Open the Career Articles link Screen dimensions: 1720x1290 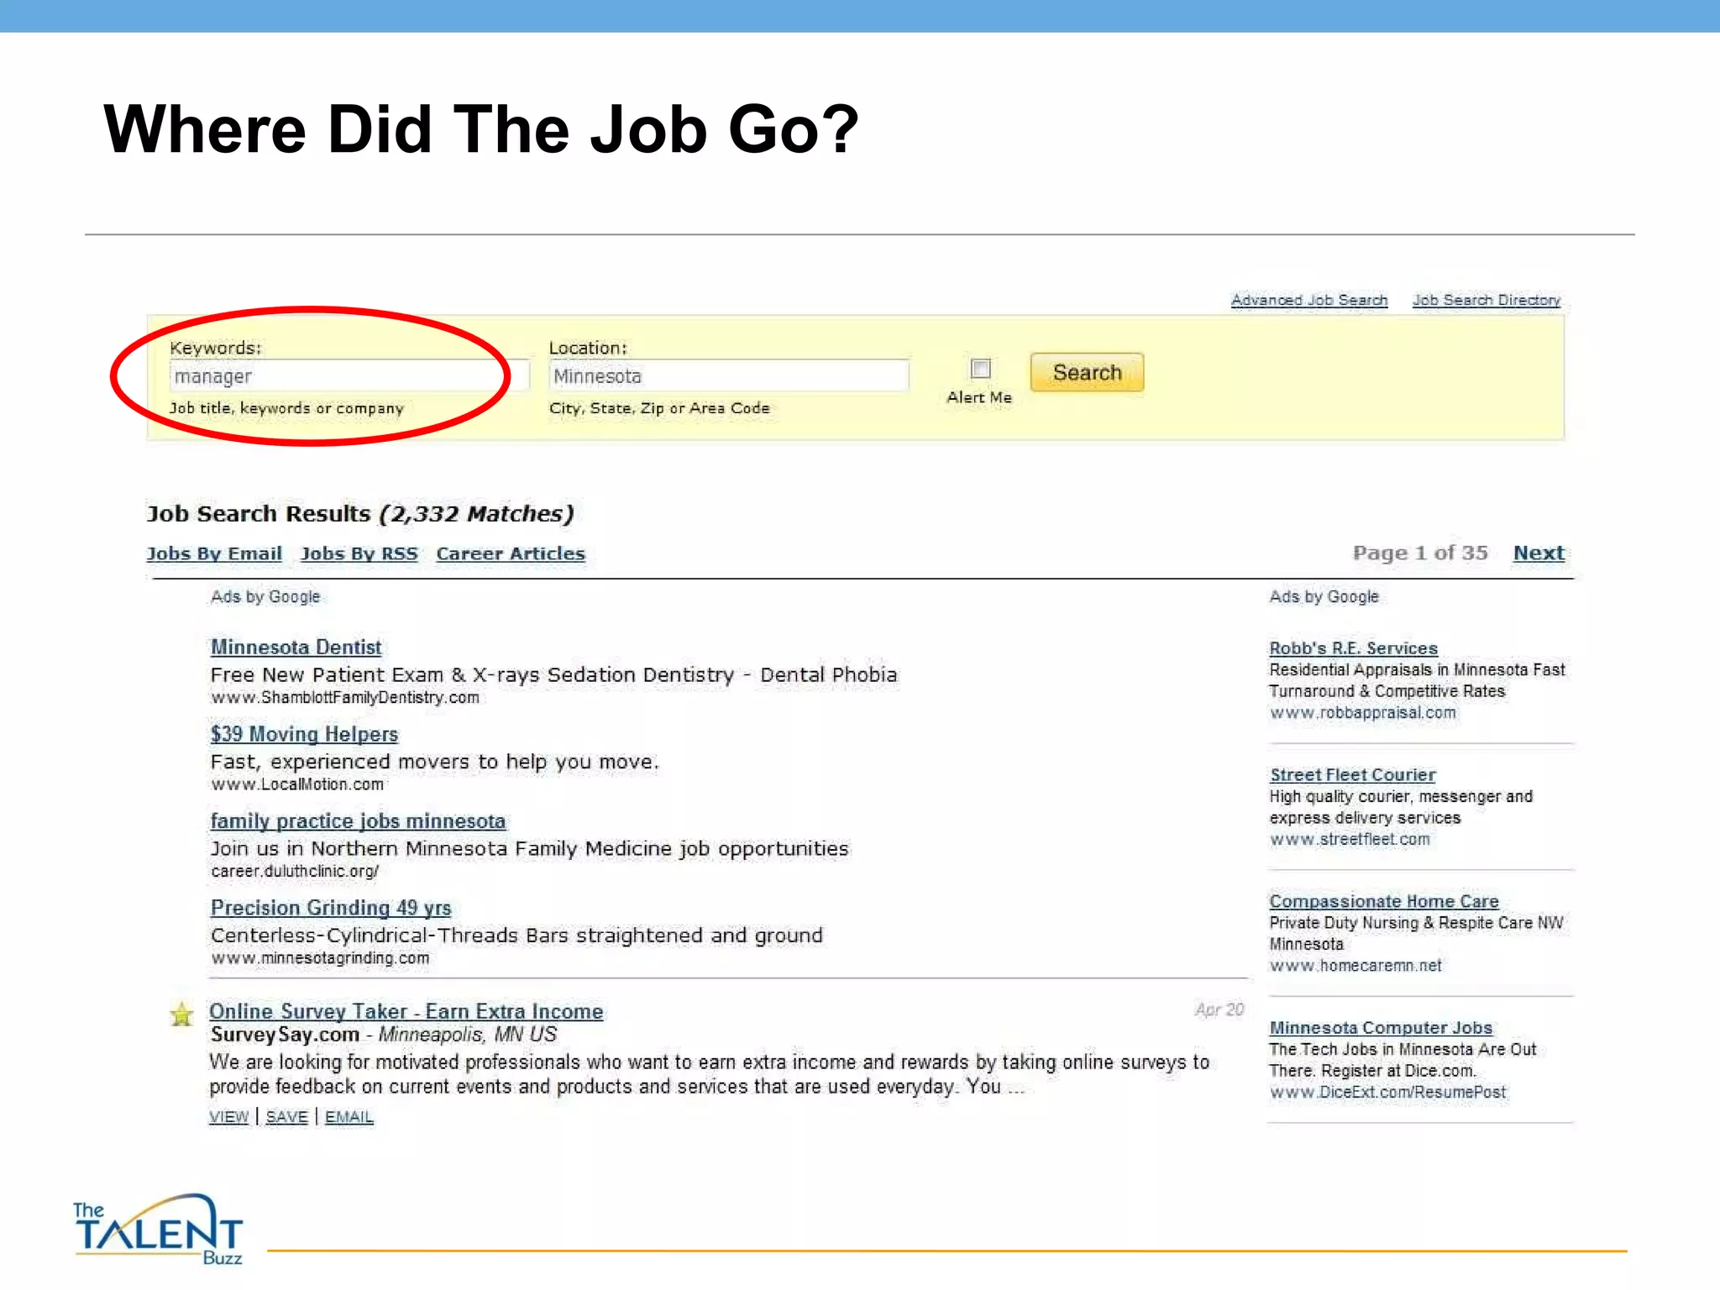click(x=511, y=553)
